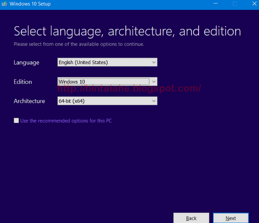
Task: Open the Architecture dropdown showing 64-bit (x64)
Action: coord(108,101)
